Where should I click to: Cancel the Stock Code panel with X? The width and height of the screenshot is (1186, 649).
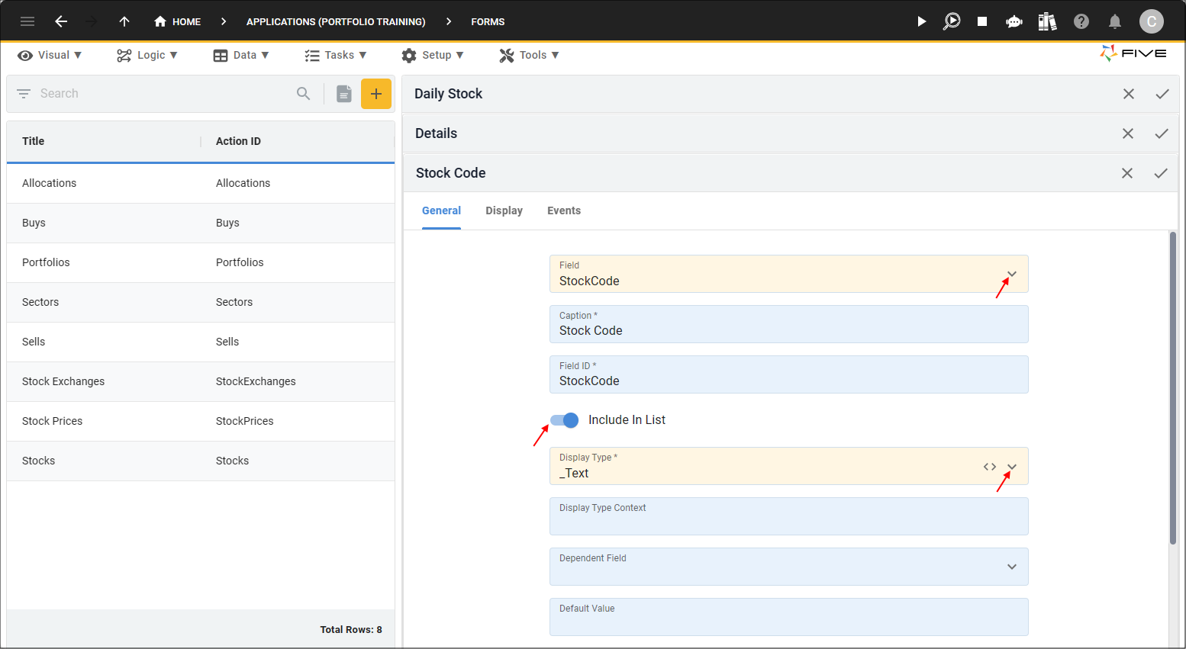pyautogui.click(x=1127, y=173)
